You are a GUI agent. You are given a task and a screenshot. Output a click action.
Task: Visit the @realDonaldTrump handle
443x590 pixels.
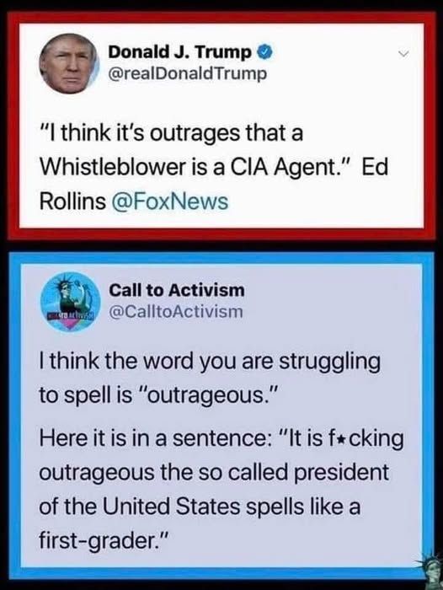pos(188,73)
